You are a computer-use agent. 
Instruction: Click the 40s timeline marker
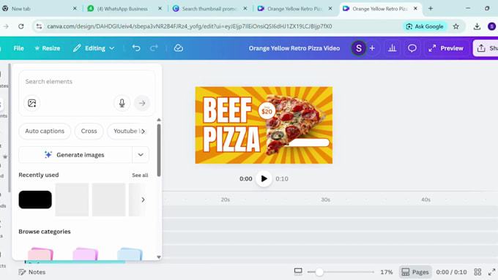pos(425,200)
